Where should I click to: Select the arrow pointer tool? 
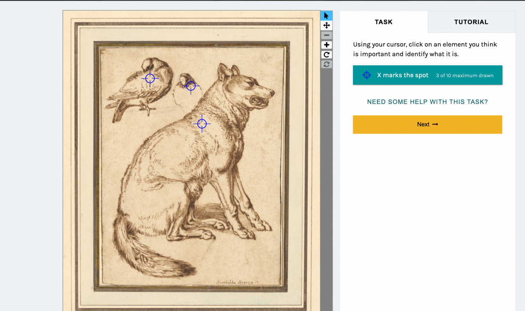click(326, 16)
